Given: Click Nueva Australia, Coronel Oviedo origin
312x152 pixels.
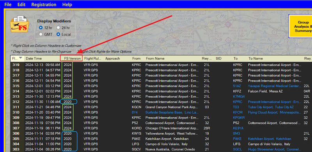Looking at the screenshot, I should pyautogui.click(x=170, y=149).
